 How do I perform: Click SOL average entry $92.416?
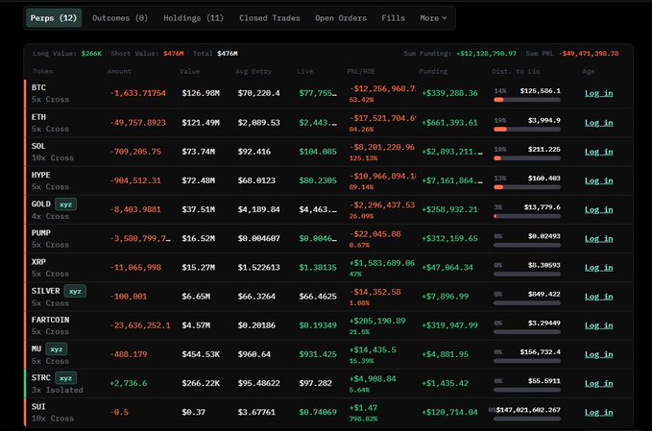tap(254, 152)
